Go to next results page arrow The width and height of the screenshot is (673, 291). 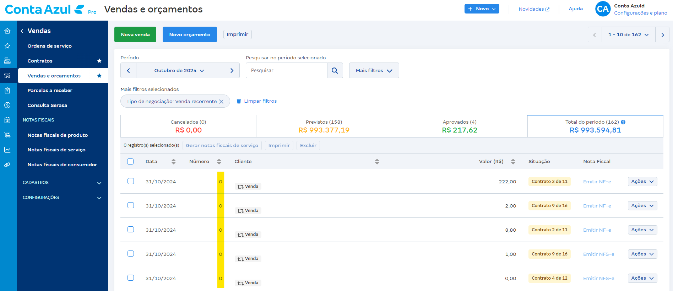[662, 35]
